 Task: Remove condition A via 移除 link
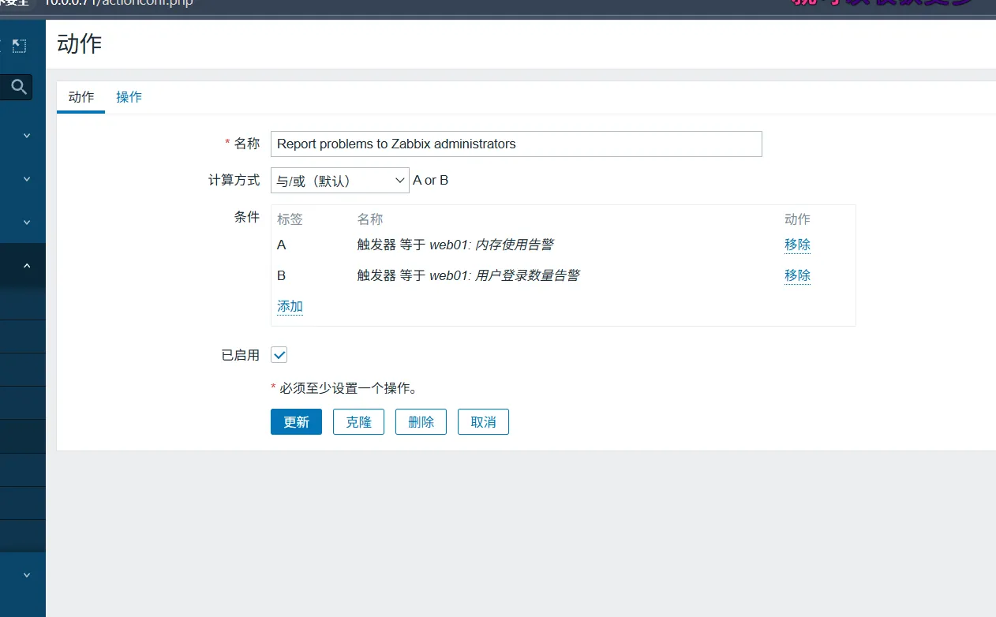pyautogui.click(x=797, y=245)
